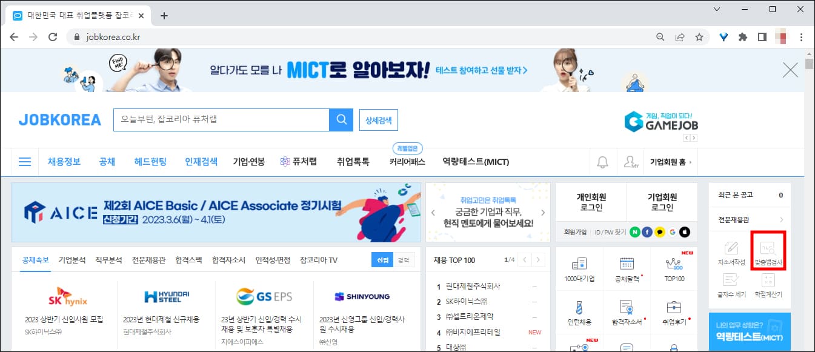The height and width of the screenshot is (352, 815).
Task: Switch job listing toggle to 경력
Action: coord(404,260)
